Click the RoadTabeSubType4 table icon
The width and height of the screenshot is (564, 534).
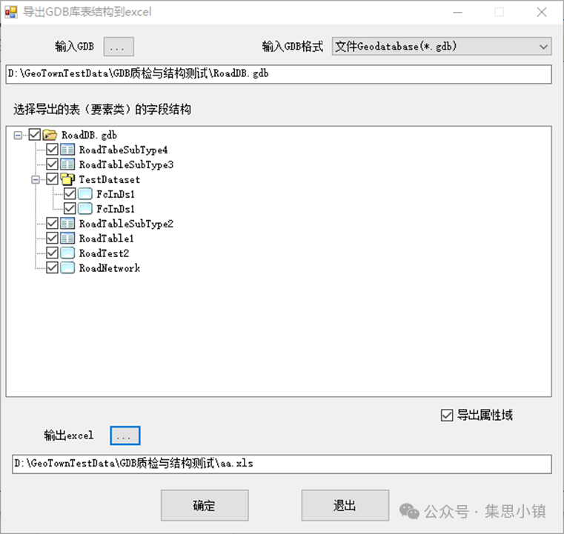[x=67, y=150]
